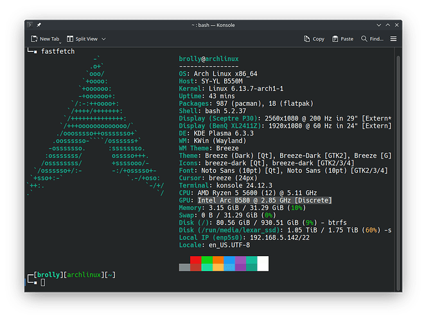Image resolution: width=426 pixels, height=321 pixels.
Task: Click the Split View button
Action: coord(82,39)
